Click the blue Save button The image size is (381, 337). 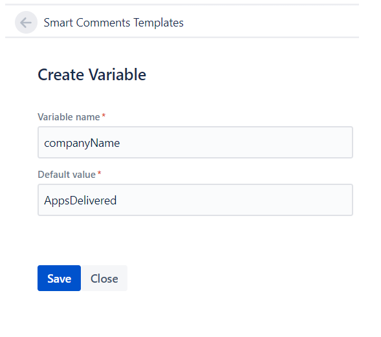click(59, 278)
